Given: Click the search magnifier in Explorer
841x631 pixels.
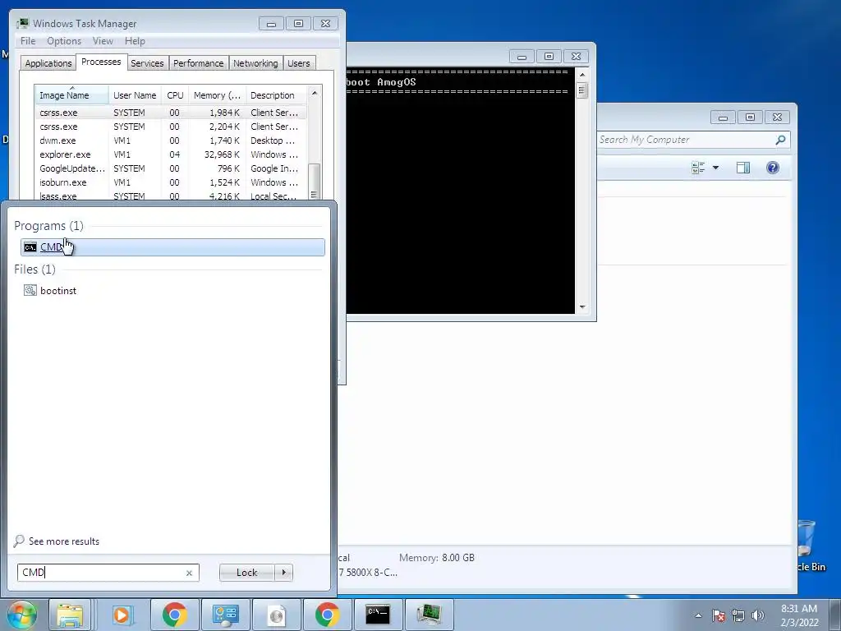Looking at the screenshot, I should point(780,140).
